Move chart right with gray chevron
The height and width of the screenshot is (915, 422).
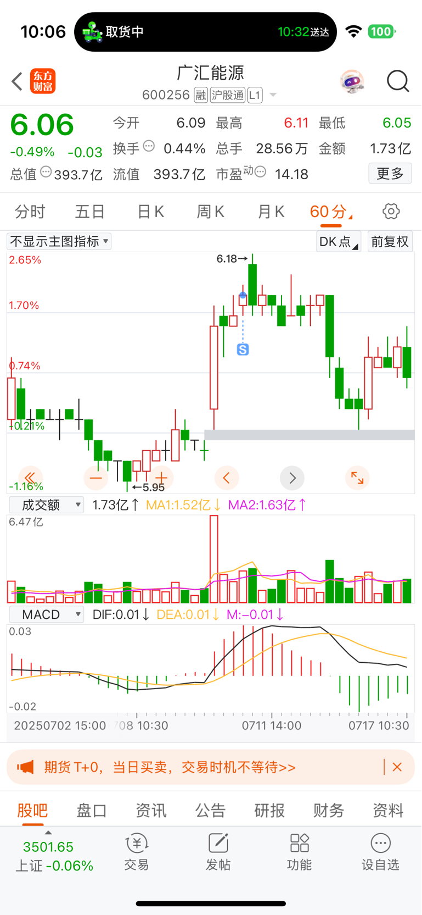coord(292,478)
